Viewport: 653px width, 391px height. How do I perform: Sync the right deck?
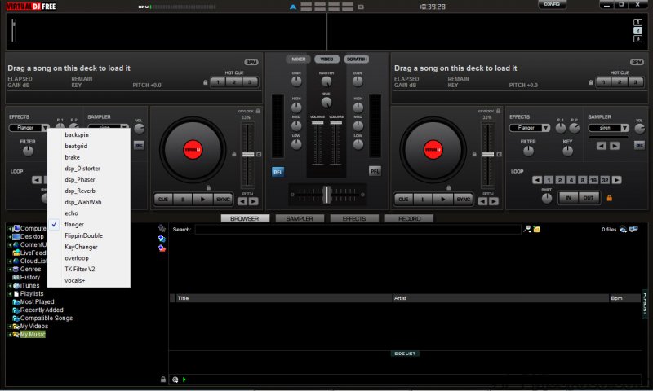pyautogui.click(x=463, y=199)
